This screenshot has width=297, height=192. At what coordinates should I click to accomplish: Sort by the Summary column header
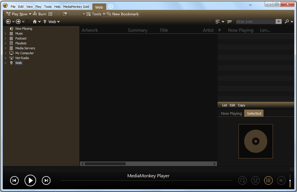click(138, 30)
